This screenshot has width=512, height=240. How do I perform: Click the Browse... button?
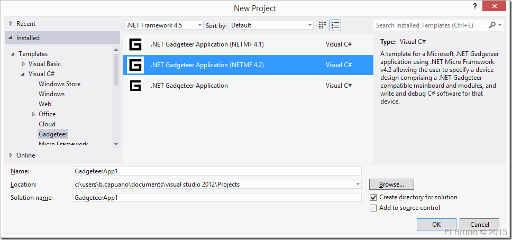[x=391, y=184]
